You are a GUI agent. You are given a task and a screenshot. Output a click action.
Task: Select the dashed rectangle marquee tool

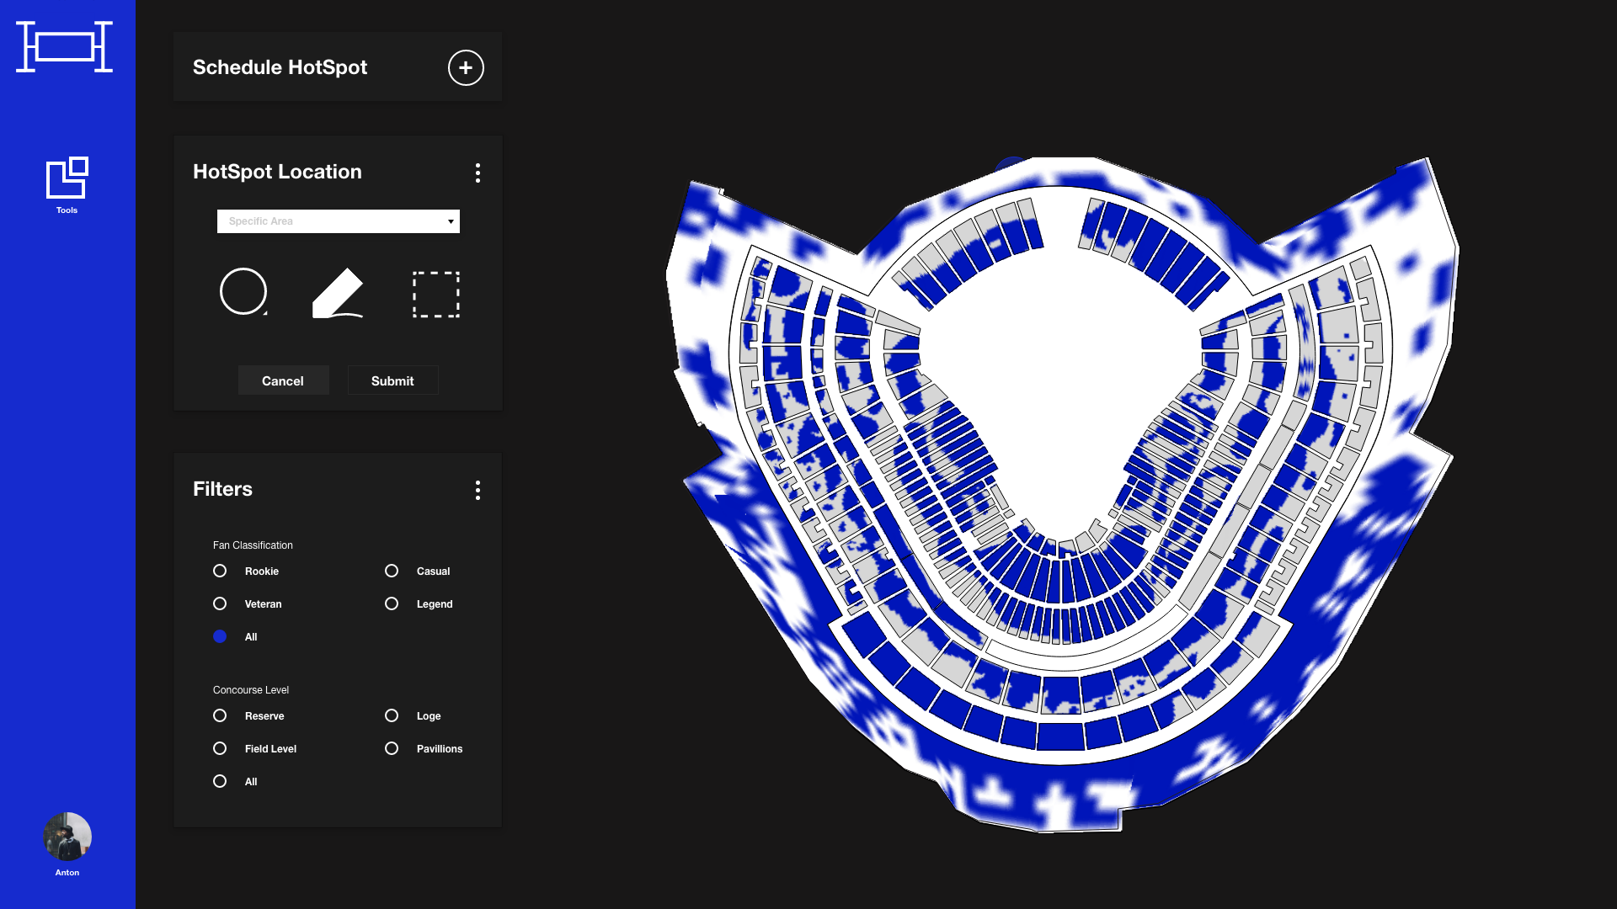pyautogui.click(x=435, y=294)
